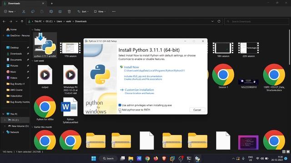Open AWS Course folder in sidebar
This screenshot has width=291, height=163.
coord(15,90)
